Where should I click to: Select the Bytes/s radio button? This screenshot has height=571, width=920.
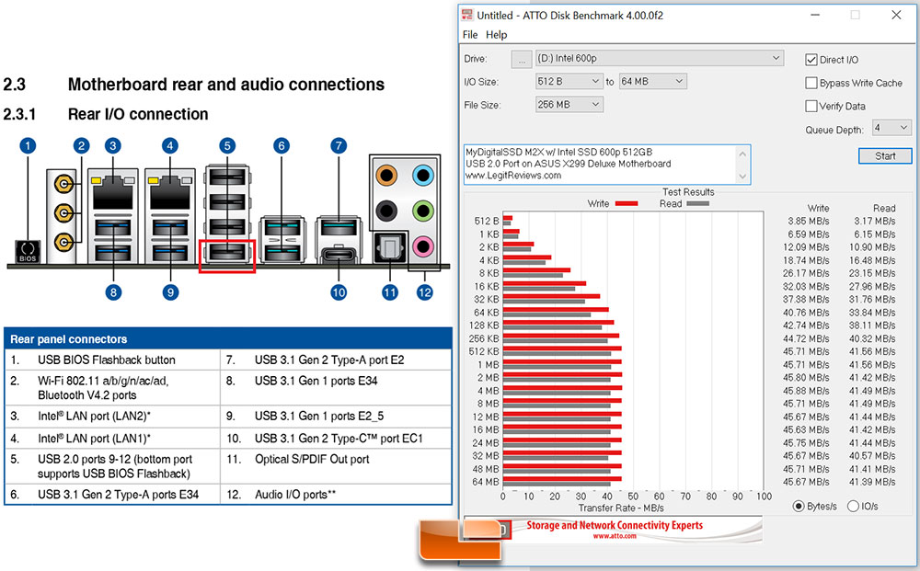[x=799, y=506]
